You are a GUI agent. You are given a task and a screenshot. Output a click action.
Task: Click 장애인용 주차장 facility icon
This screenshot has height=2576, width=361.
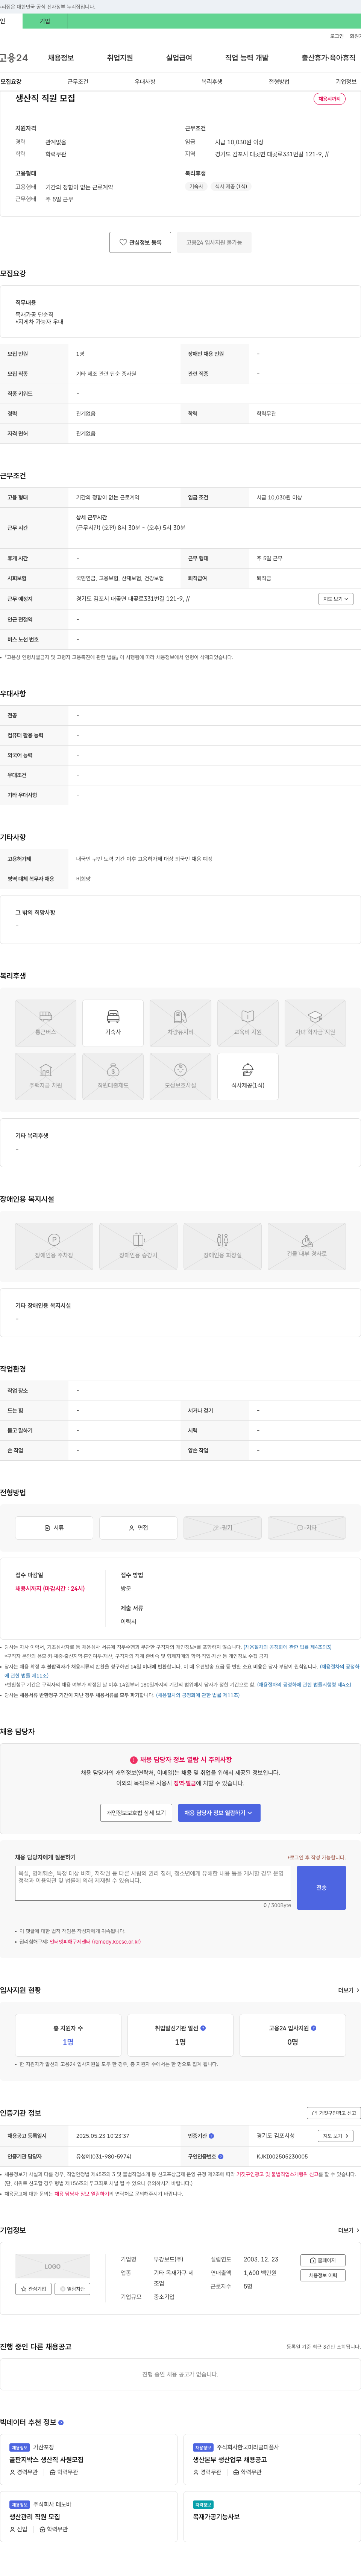[x=54, y=1246]
